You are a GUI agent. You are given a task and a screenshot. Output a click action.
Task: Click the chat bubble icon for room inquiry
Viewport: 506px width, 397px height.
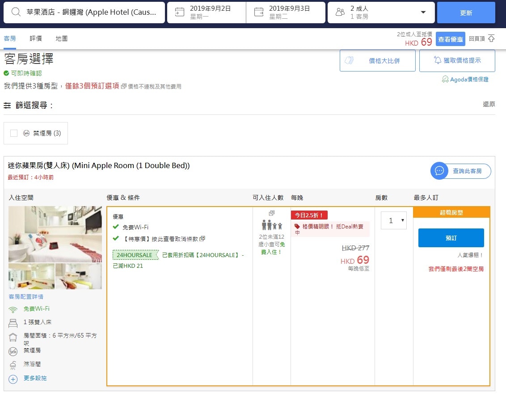point(439,171)
